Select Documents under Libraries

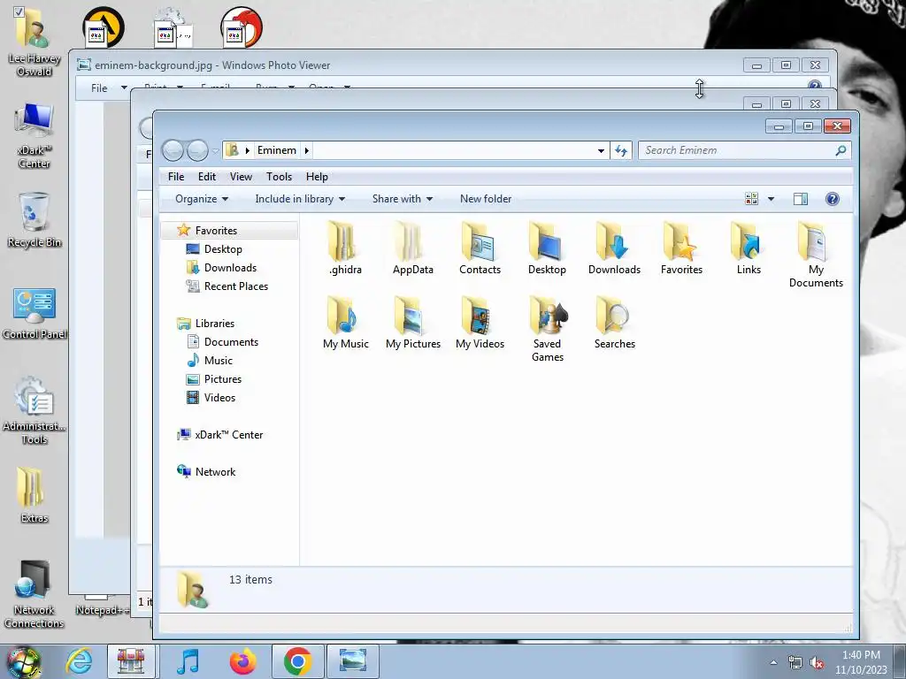pyautogui.click(x=231, y=342)
